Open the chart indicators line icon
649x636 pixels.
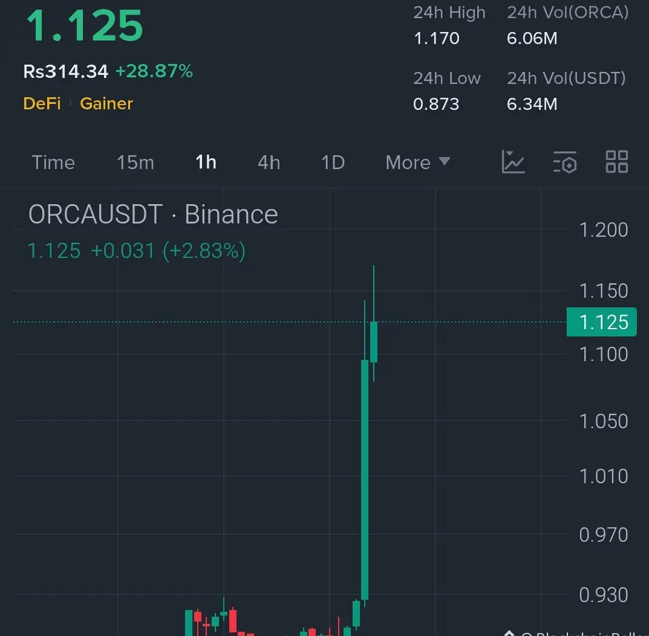(x=514, y=162)
